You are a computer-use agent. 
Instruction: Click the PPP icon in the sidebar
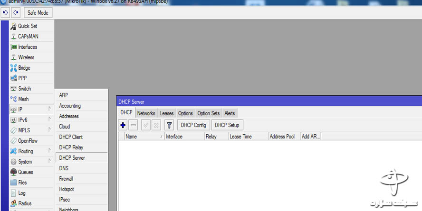pos(13,78)
